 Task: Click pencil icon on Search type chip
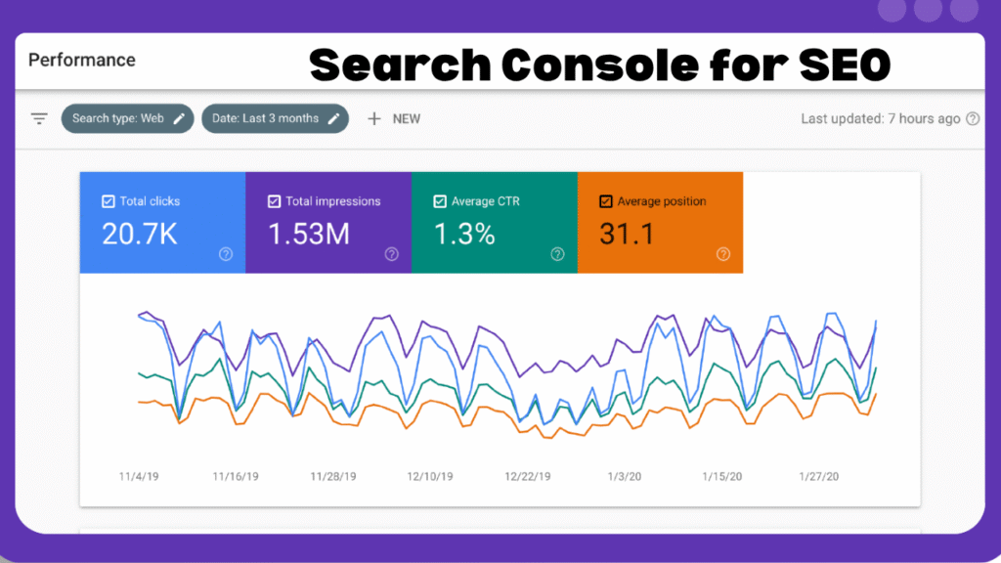[x=179, y=119]
